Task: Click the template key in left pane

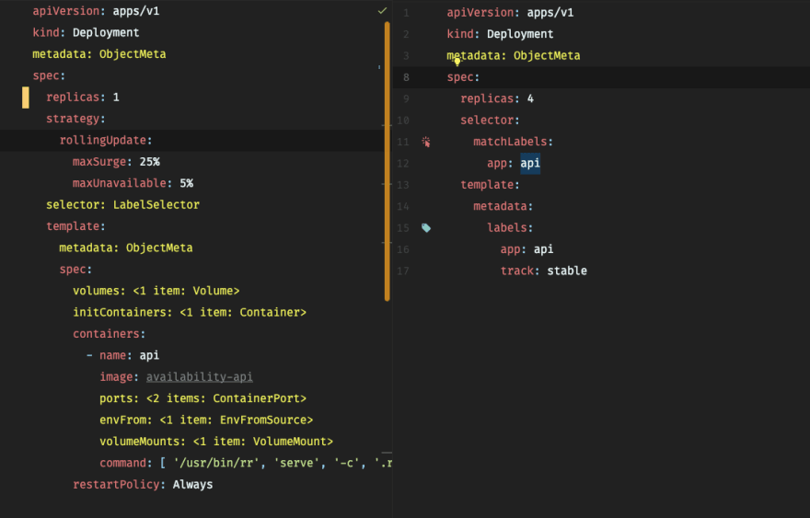Action: (73, 226)
